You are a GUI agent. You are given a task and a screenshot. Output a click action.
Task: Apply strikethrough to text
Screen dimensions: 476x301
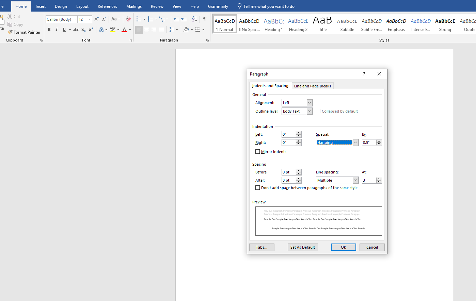(76, 30)
